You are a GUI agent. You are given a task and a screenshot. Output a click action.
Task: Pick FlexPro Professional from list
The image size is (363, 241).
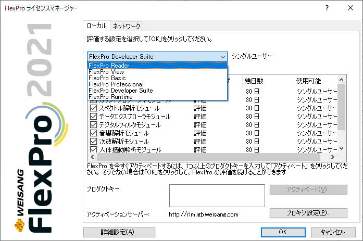click(157, 84)
